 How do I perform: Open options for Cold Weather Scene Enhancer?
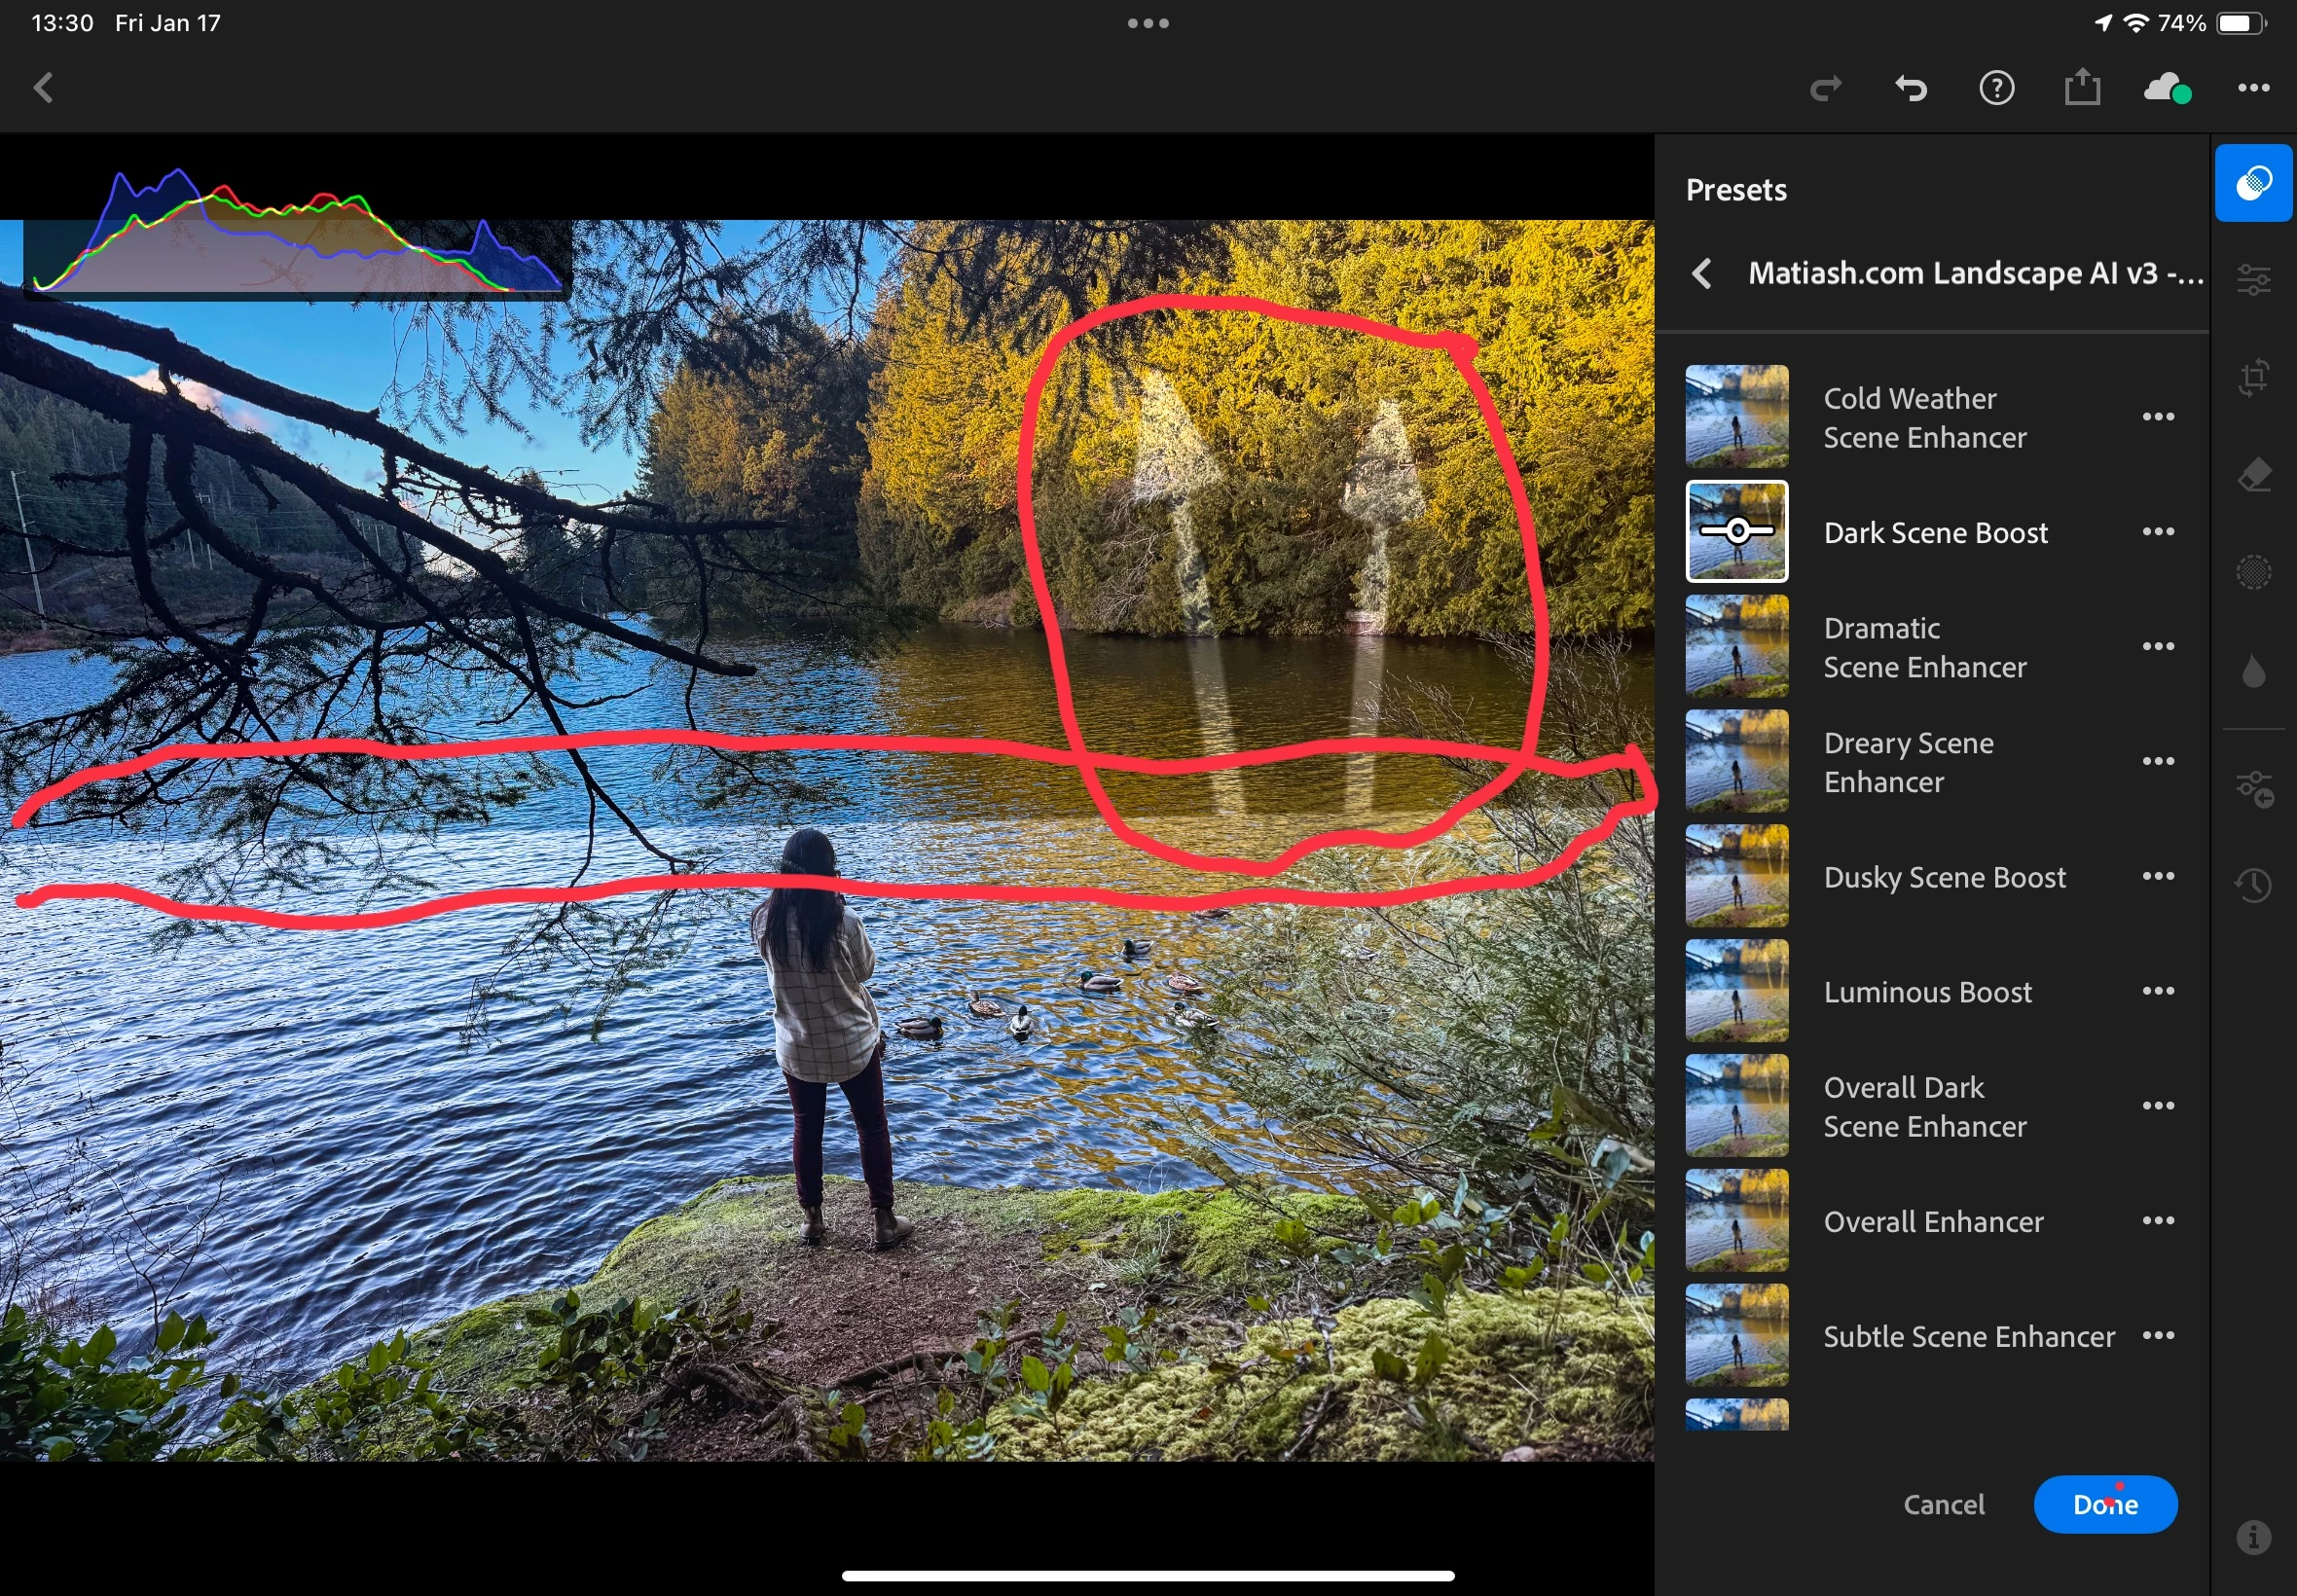coord(2157,417)
